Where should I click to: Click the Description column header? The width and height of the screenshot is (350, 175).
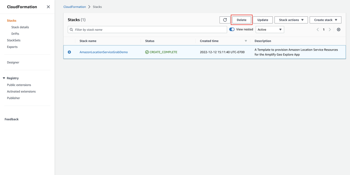(263, 41)
